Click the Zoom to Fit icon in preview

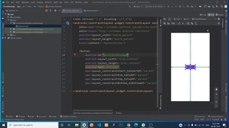[x=216, y=106]
